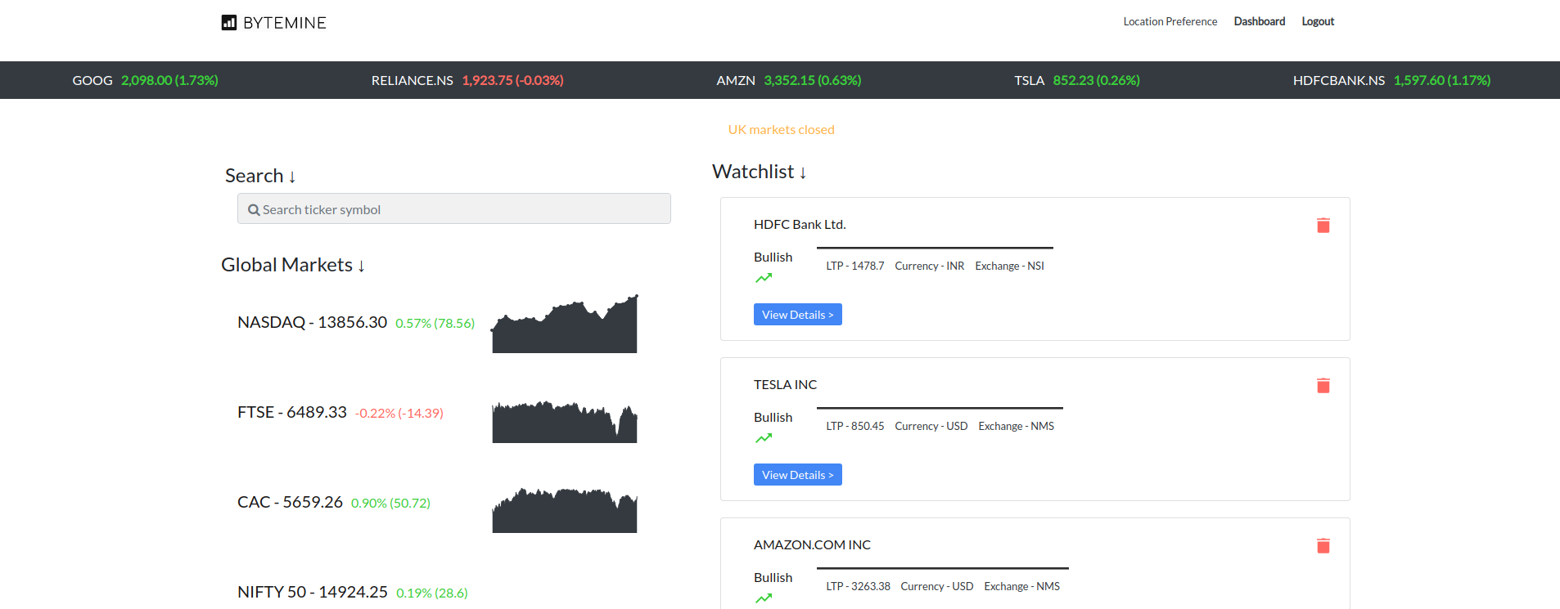Viewport: 1560px width, 609px height.
Task: View Details for HDFC Bank Ltd.
Action: coord(797,315)
